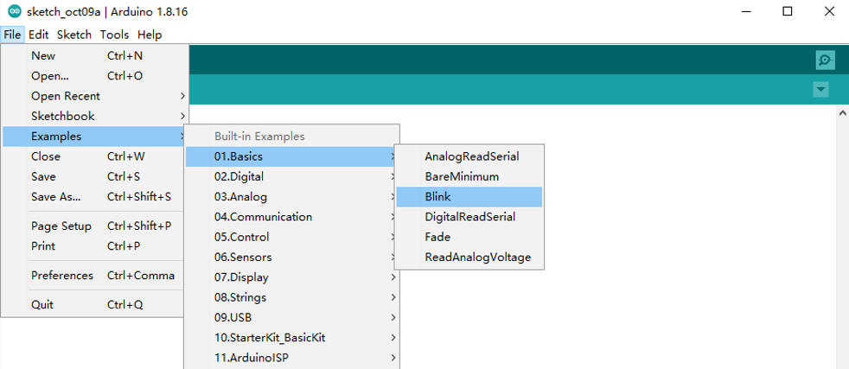
Task: Open the Fade example sketch
Action: point(469,237)
